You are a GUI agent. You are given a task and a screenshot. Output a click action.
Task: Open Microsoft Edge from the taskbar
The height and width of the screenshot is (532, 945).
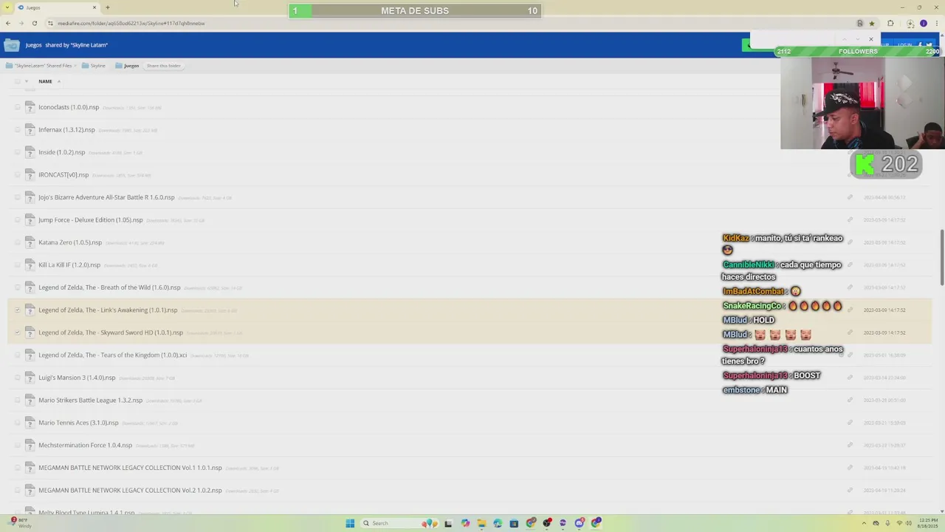click(x=498, y=523)
